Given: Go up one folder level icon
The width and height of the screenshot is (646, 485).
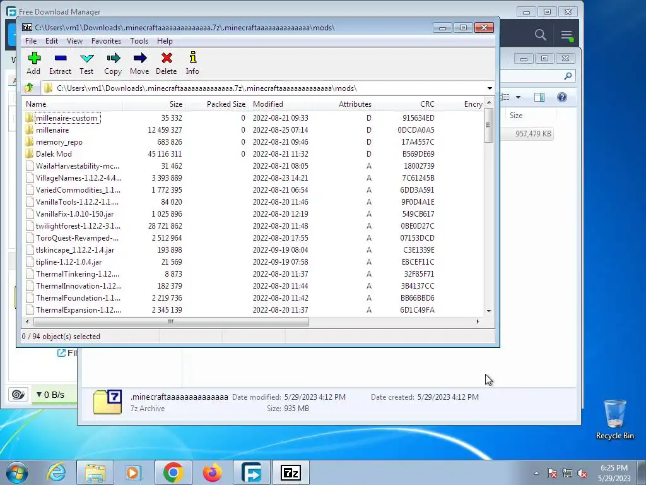Looking at the screenshot, I should [x=29, y=88].
